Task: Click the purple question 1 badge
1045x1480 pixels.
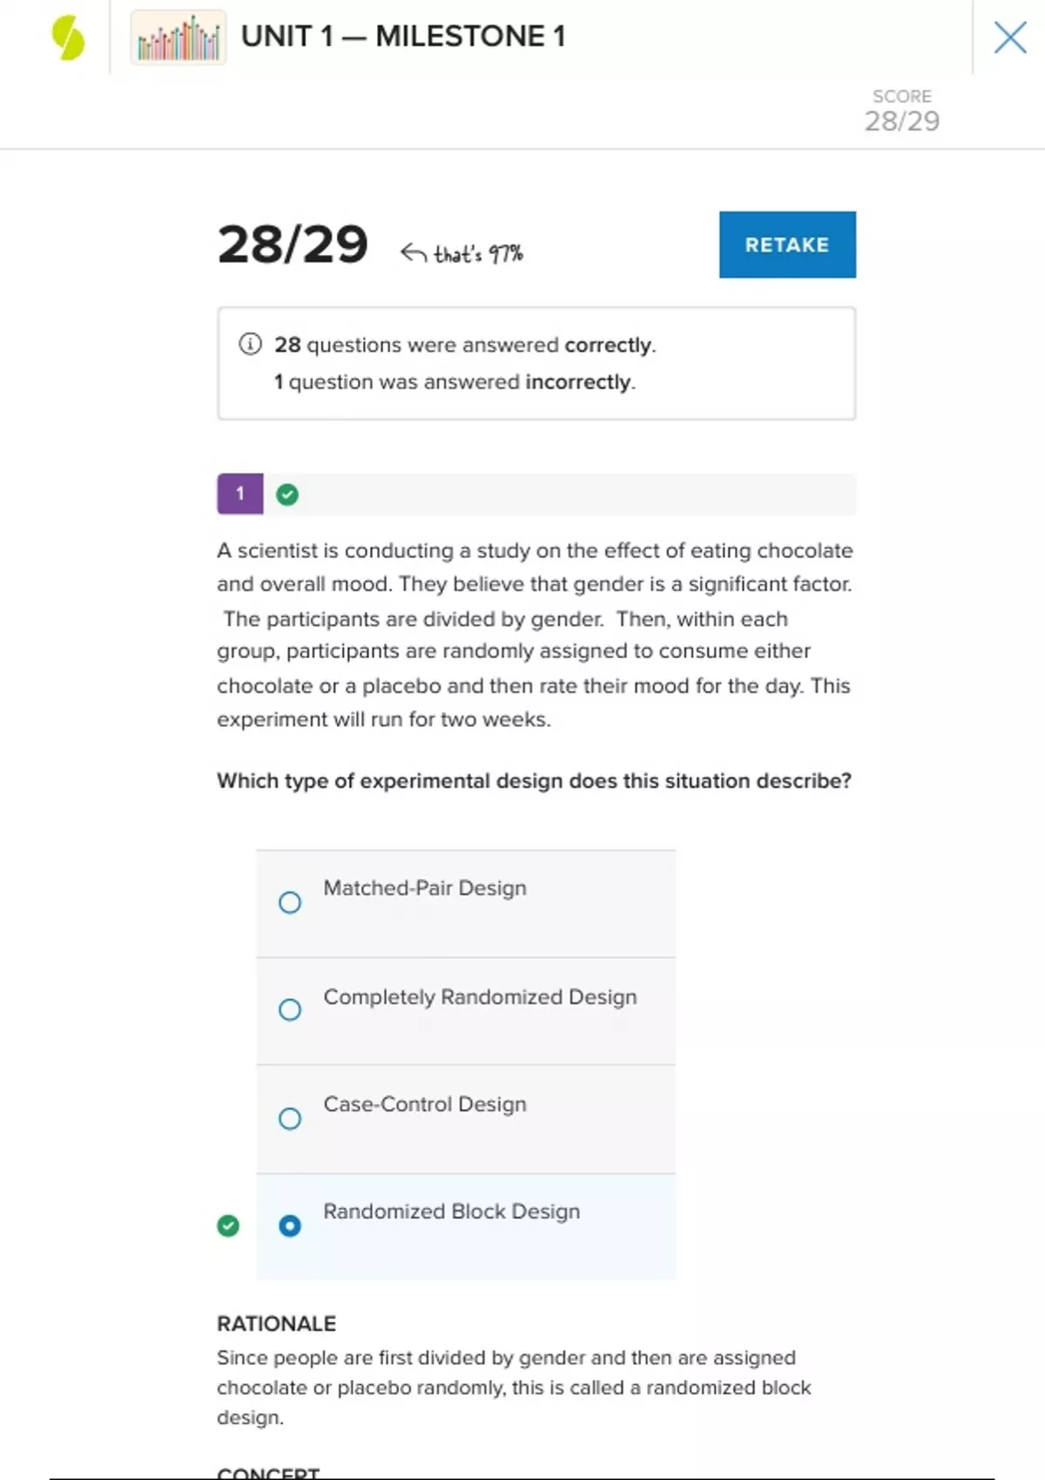Action: [240, 494]
